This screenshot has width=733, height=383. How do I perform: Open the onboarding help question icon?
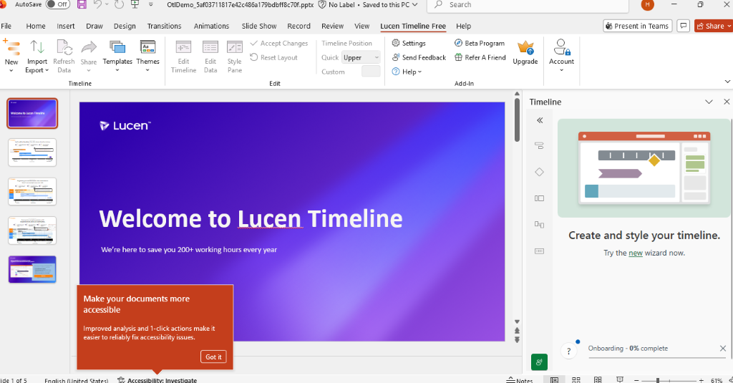pyautogui.click(x=569, y=352)
